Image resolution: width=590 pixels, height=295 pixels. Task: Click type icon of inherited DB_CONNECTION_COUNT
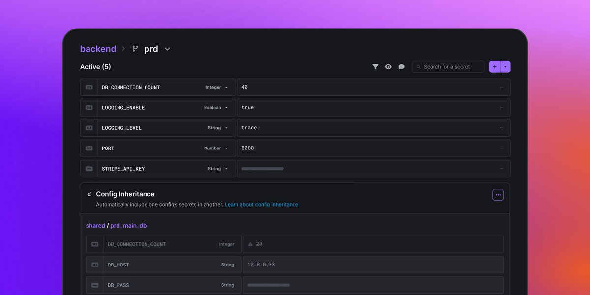point(95,244)
